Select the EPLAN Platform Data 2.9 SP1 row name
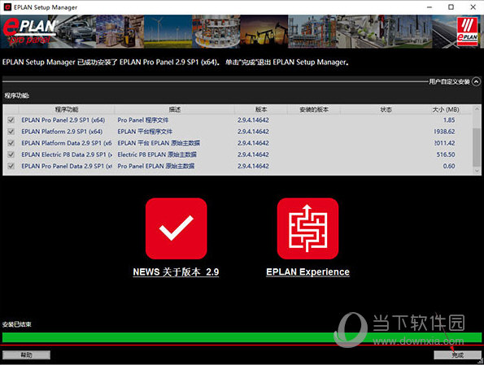The image size is (484, 365). click(67, 143)
